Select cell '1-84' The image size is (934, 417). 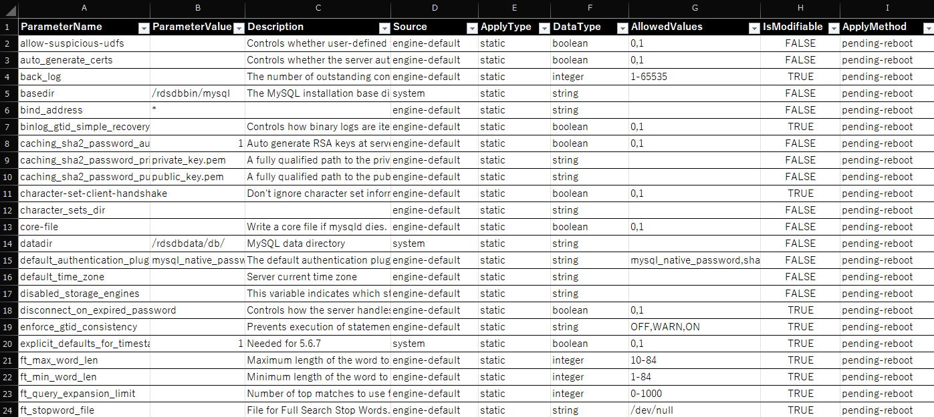pos(695,377)
